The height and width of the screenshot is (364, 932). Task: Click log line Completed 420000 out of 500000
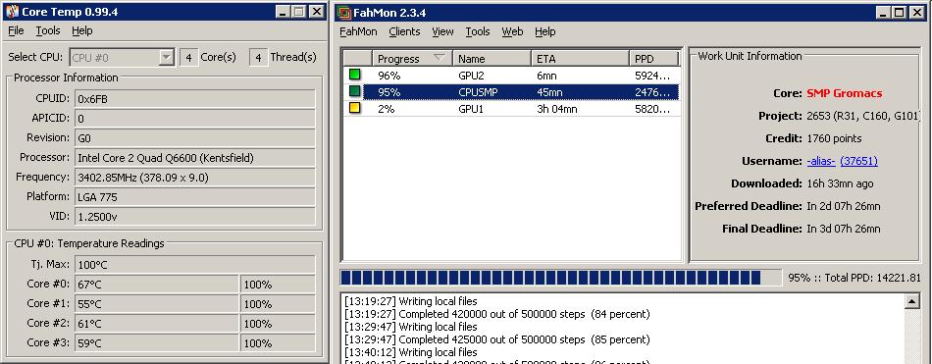tap(497, 314)
